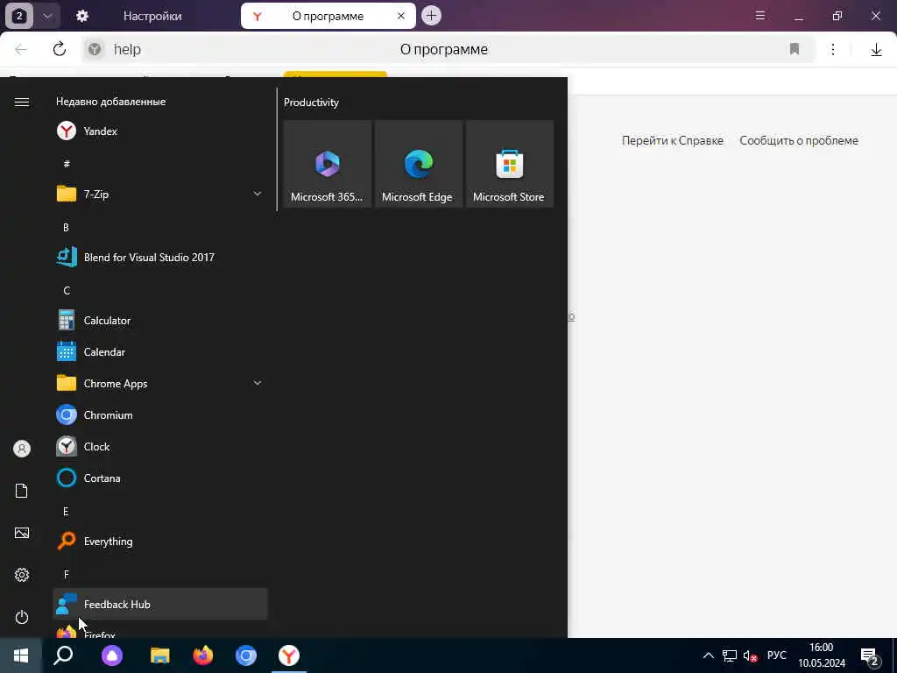Go back to the previous page

(x=21, y=49)
